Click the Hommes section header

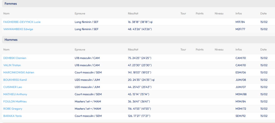click(x=11, y=40)
